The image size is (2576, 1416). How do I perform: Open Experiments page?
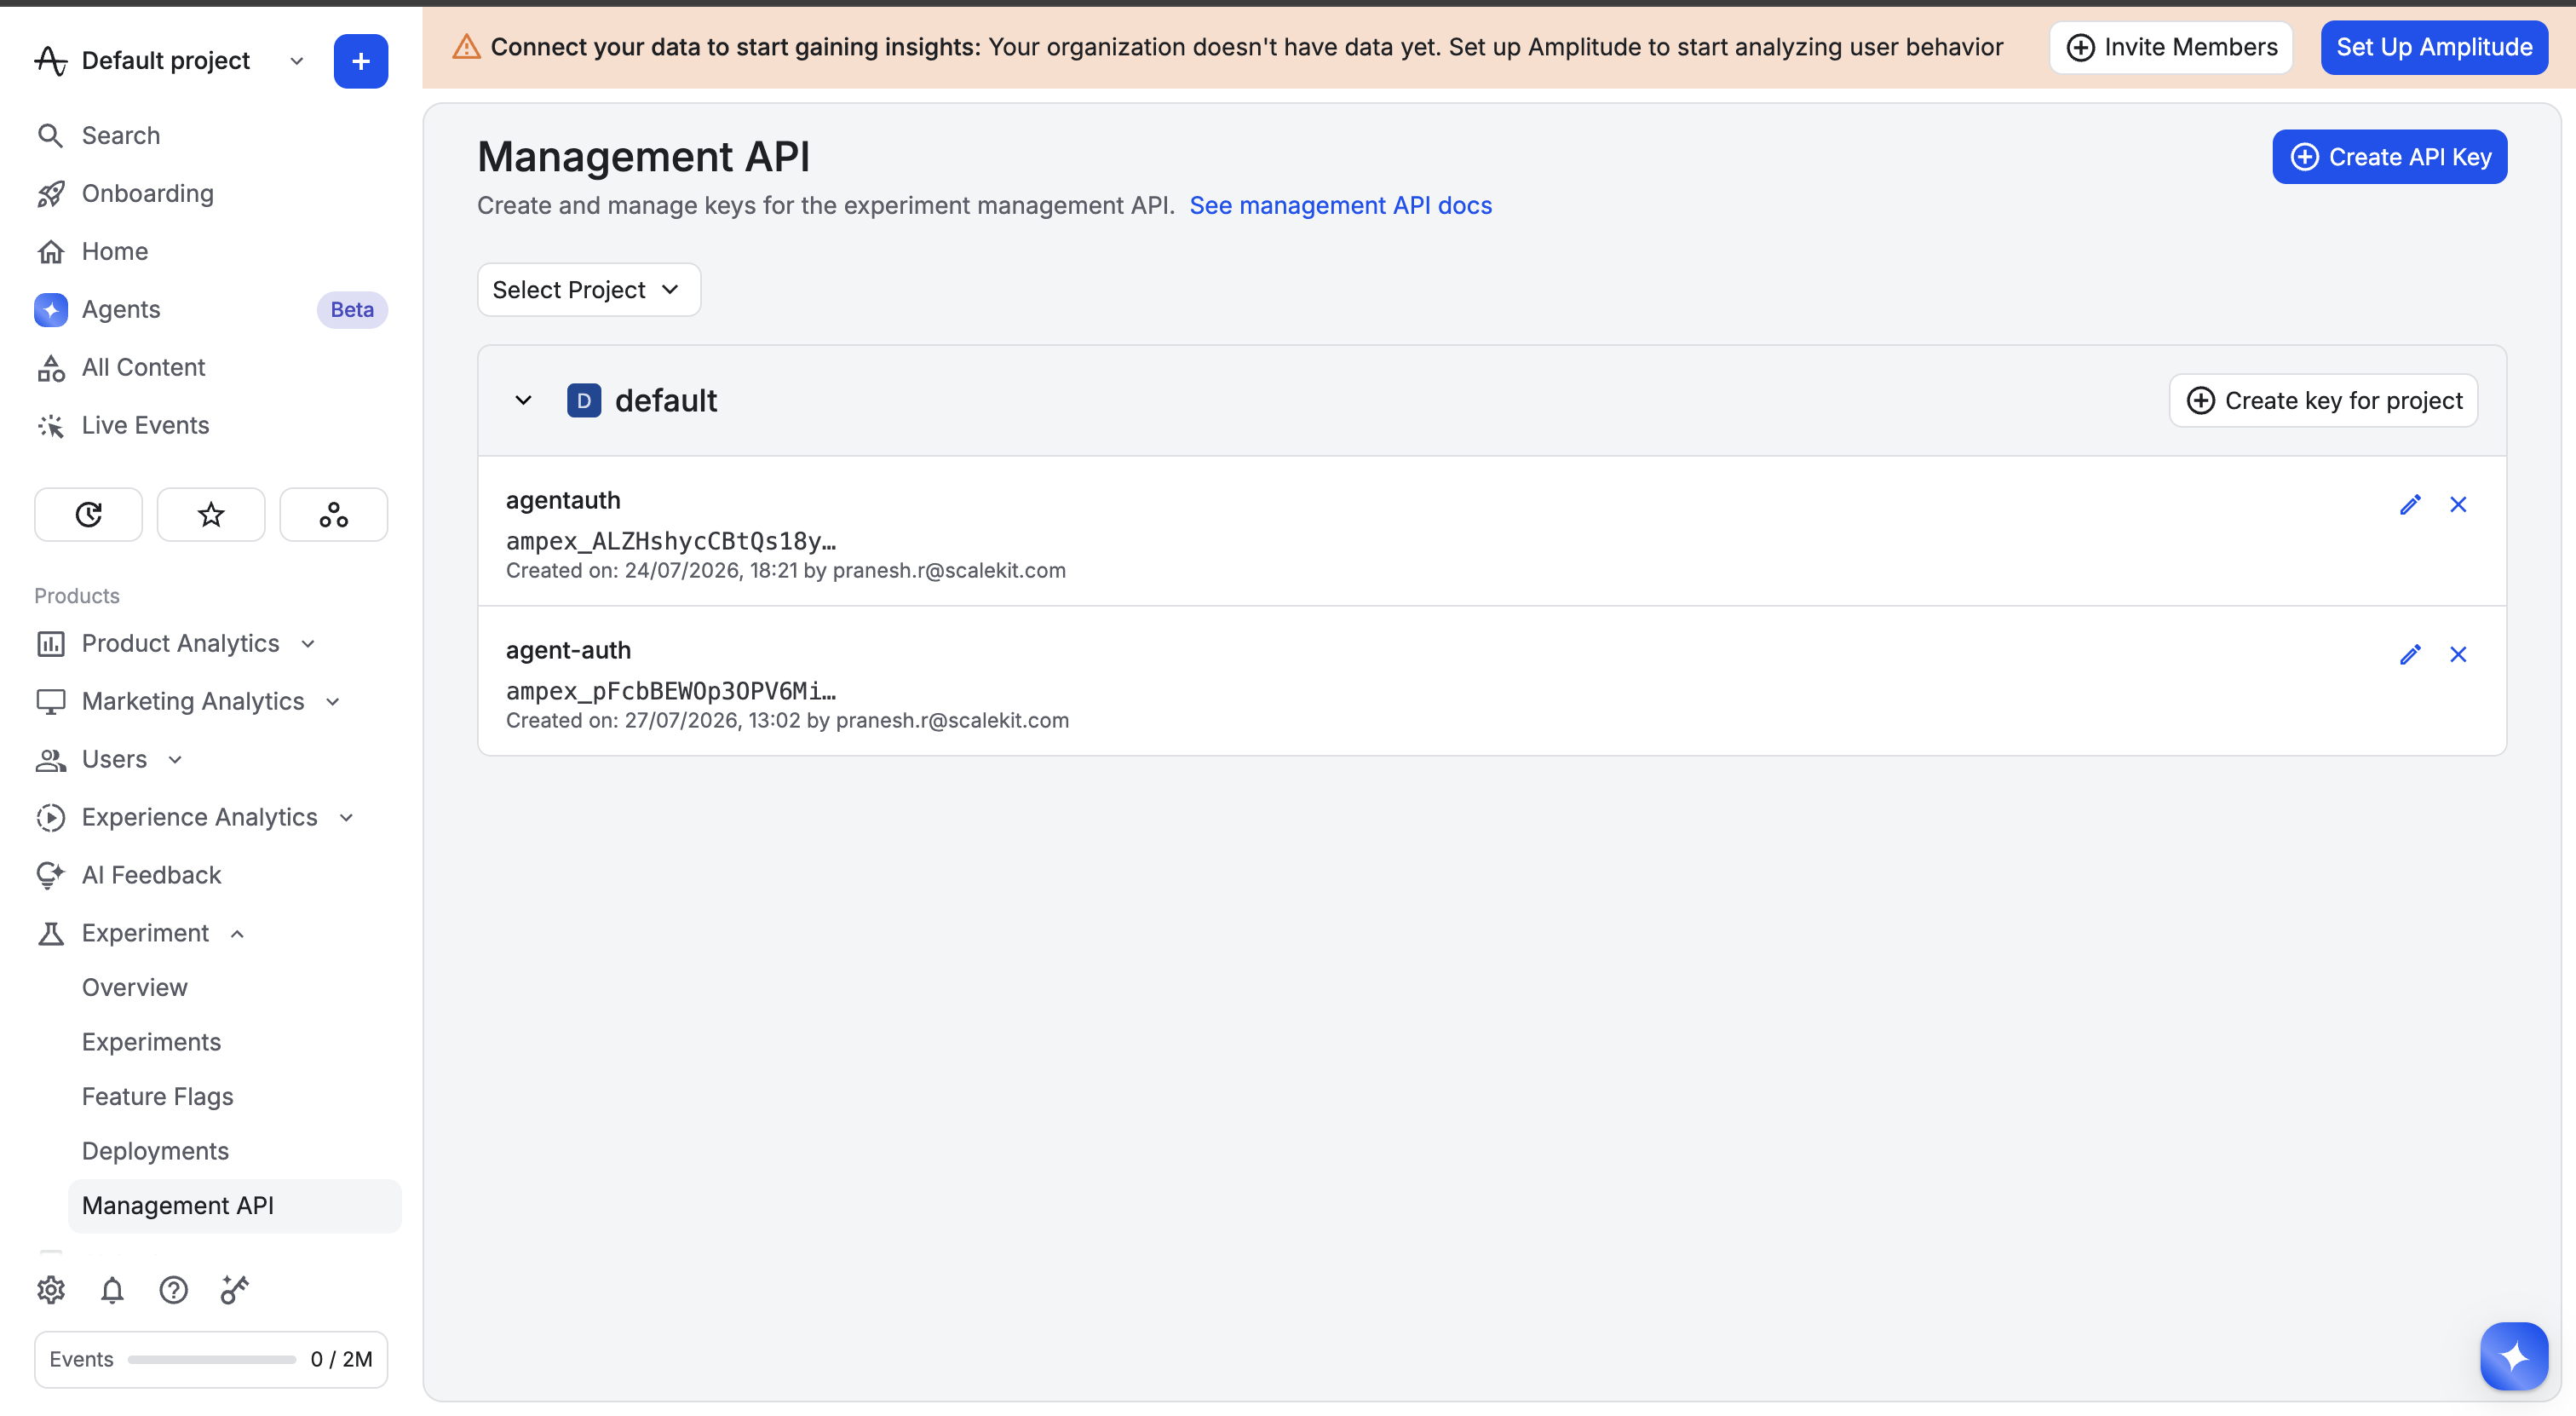151,1042
